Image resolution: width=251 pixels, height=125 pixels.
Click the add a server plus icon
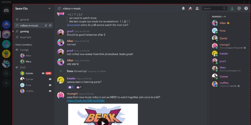[6, 83]
